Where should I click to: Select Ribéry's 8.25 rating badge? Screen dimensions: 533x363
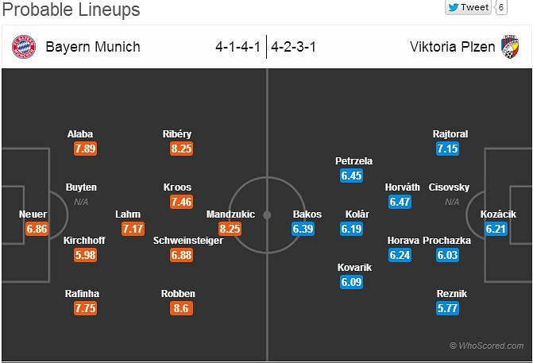(x=182, y=149)
